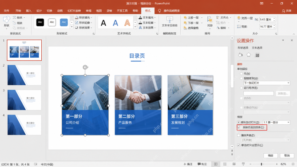Open effects pentagon icon in pane
This screenshot has height=167, width=297.
tap(249, 55)
